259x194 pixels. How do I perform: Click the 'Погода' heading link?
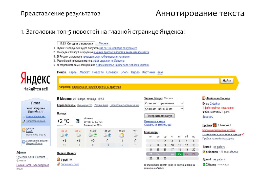(x=61, y=113)
